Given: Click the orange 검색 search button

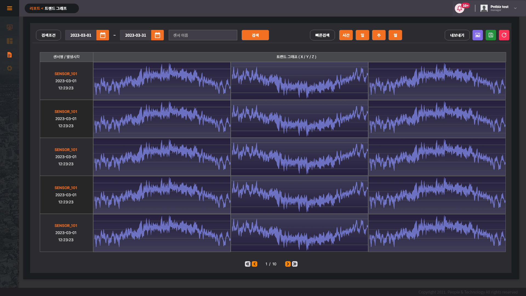Looking at the screenshot, I should [255, 35].
